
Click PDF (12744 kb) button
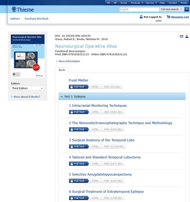tap(114, 146)
